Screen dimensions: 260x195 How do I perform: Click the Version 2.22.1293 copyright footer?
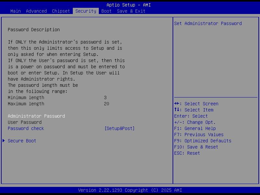coord(130,190)
